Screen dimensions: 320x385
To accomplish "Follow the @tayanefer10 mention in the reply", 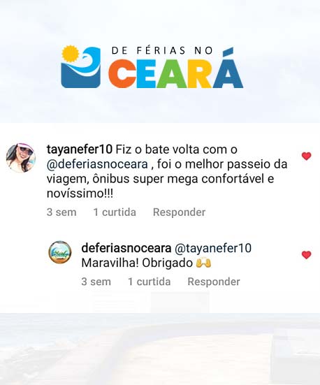I will 213,248.
